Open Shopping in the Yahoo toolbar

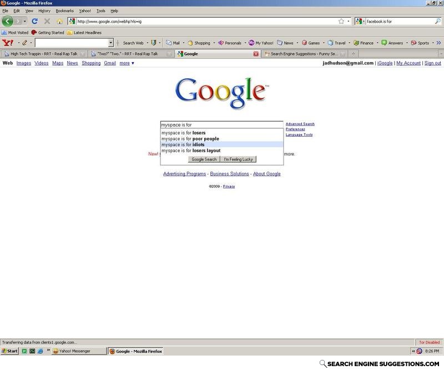click(x=199, y=43)
